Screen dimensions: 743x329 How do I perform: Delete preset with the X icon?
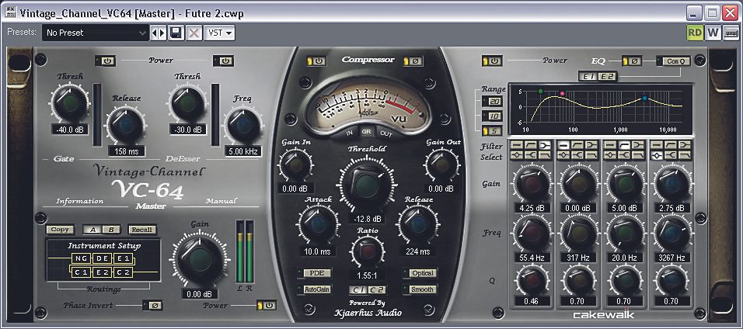pyautogui.click(x=193, y=33)
